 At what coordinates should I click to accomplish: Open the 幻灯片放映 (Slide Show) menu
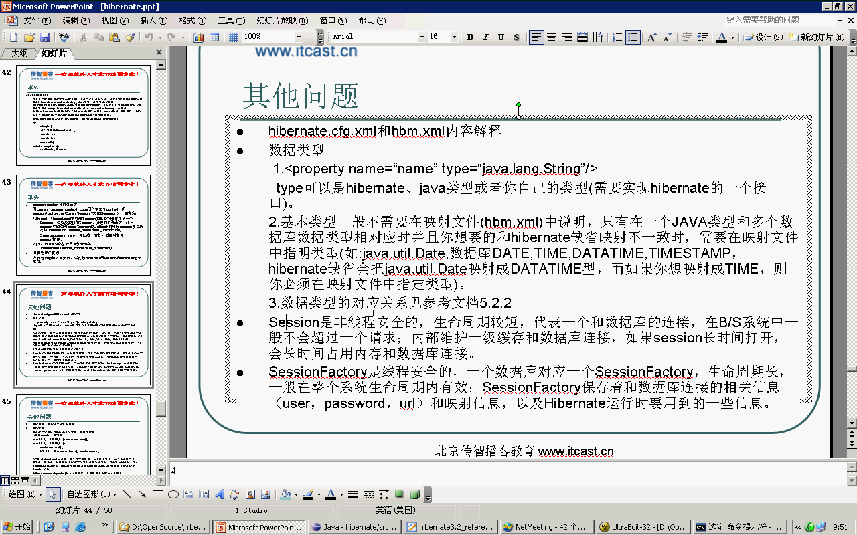click(282, 21)
